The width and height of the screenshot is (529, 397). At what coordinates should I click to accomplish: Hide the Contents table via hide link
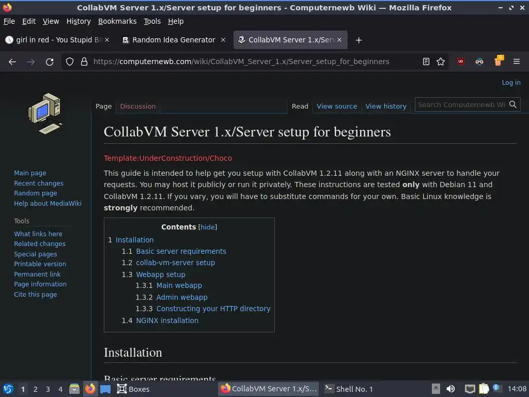click(208, 227)
